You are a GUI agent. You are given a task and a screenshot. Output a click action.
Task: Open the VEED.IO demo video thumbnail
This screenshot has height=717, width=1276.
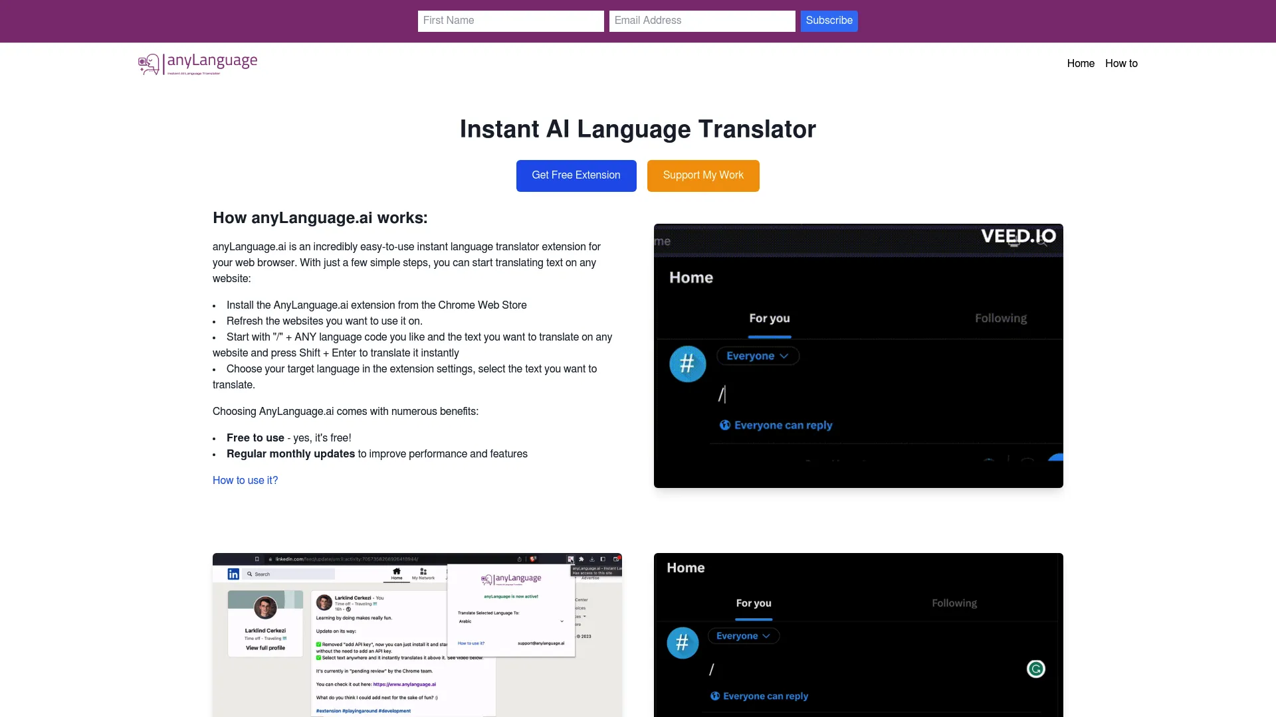click(x=859, y=356)
